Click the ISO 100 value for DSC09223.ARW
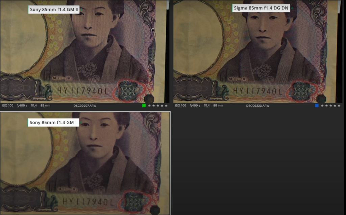Screen dimensions: 346x215 (x=180, y=106)
